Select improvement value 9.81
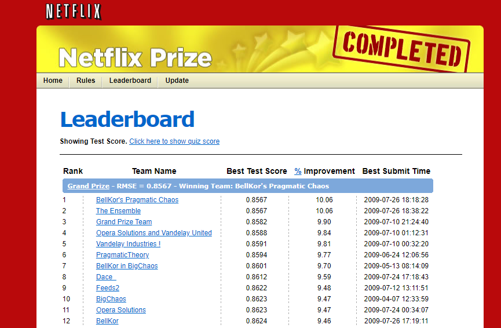The width and height of the screenshot is (501, 328). [324, 244]
